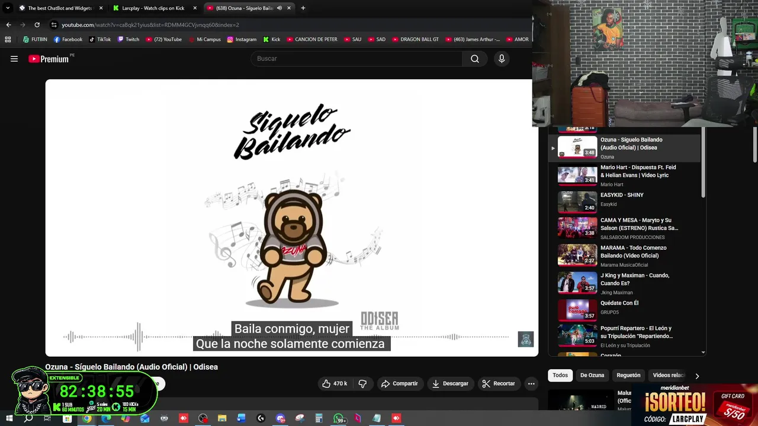The image size is (758, 426).
Task: Click the Buscar search field
Action: pos(356,59)
